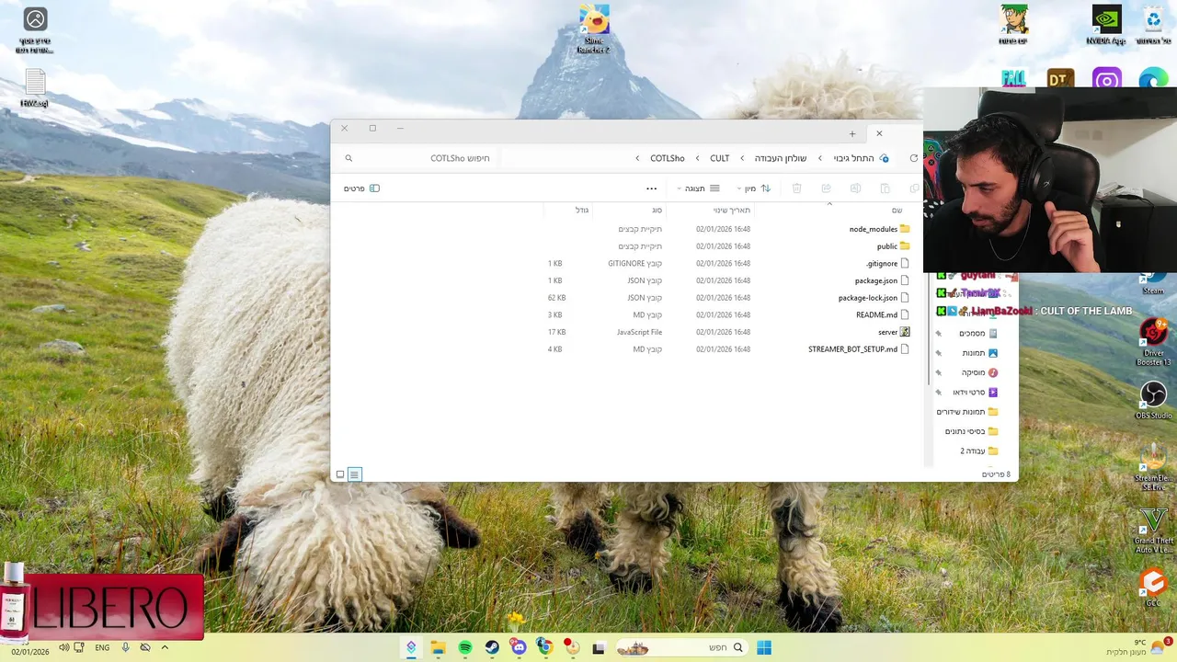Open the Driver Booster 13 desktop icon

(x=1154, y=342)
